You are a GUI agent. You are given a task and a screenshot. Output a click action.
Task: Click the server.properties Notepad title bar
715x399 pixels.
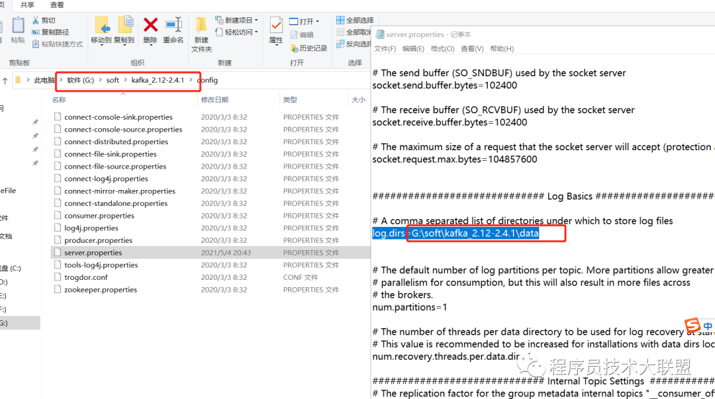[543, 34]
